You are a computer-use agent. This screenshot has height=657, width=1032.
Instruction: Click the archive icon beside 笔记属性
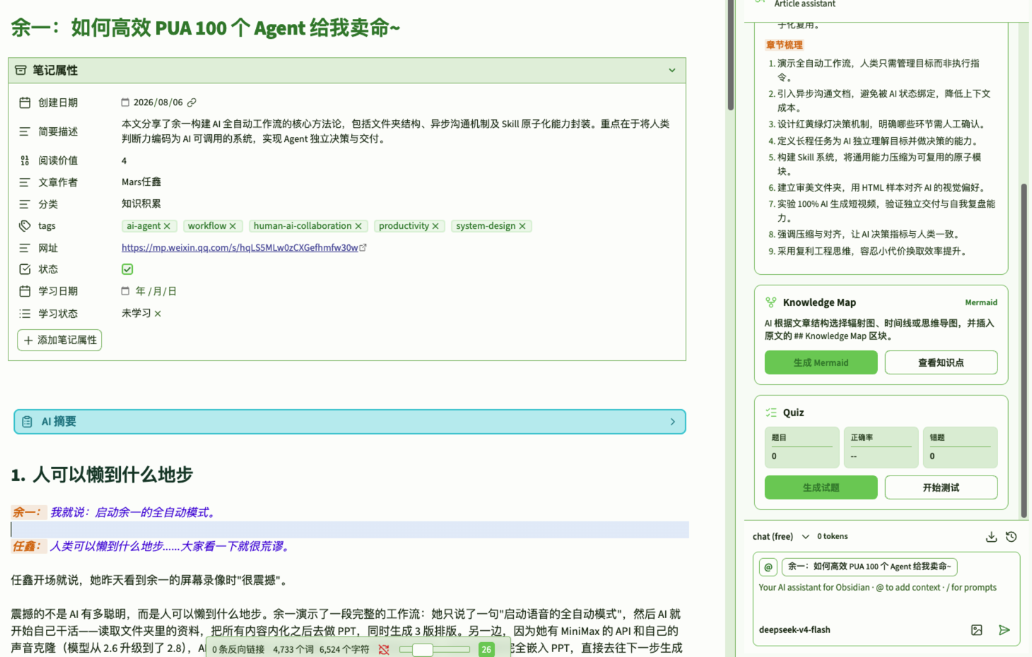20,70
